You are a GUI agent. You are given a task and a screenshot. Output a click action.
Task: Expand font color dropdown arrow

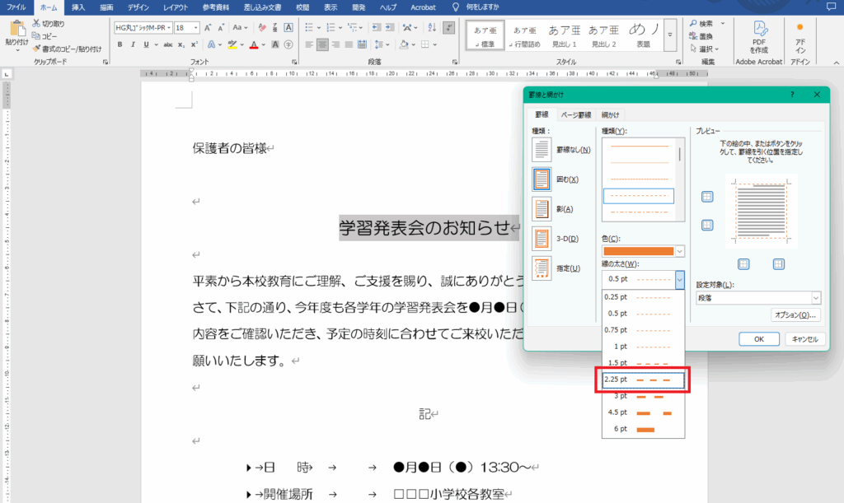[263, 44]
